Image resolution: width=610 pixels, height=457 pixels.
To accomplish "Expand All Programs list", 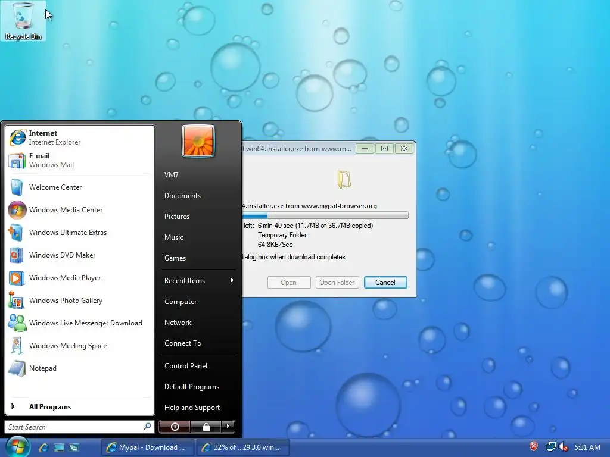I will click(x=80, y=407).
